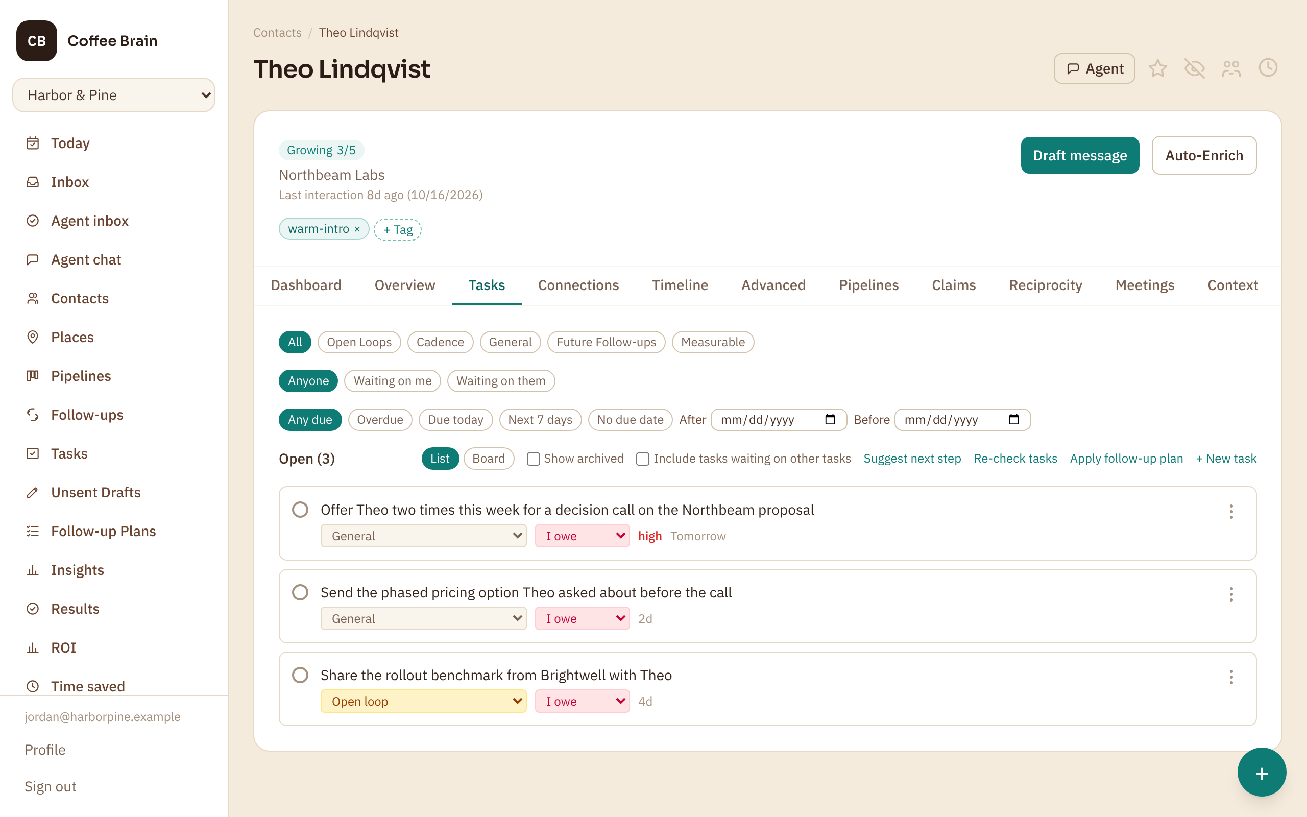Open the Overview tab
Screen dimensions: 1307x817
(x=404, y=285)
